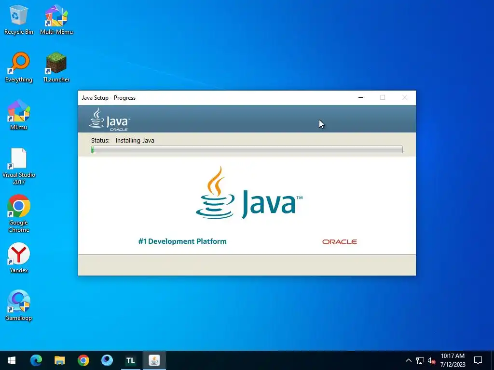Open the Windows Start menu
This screenshot has height=370, width=494.
pos(12,360)
